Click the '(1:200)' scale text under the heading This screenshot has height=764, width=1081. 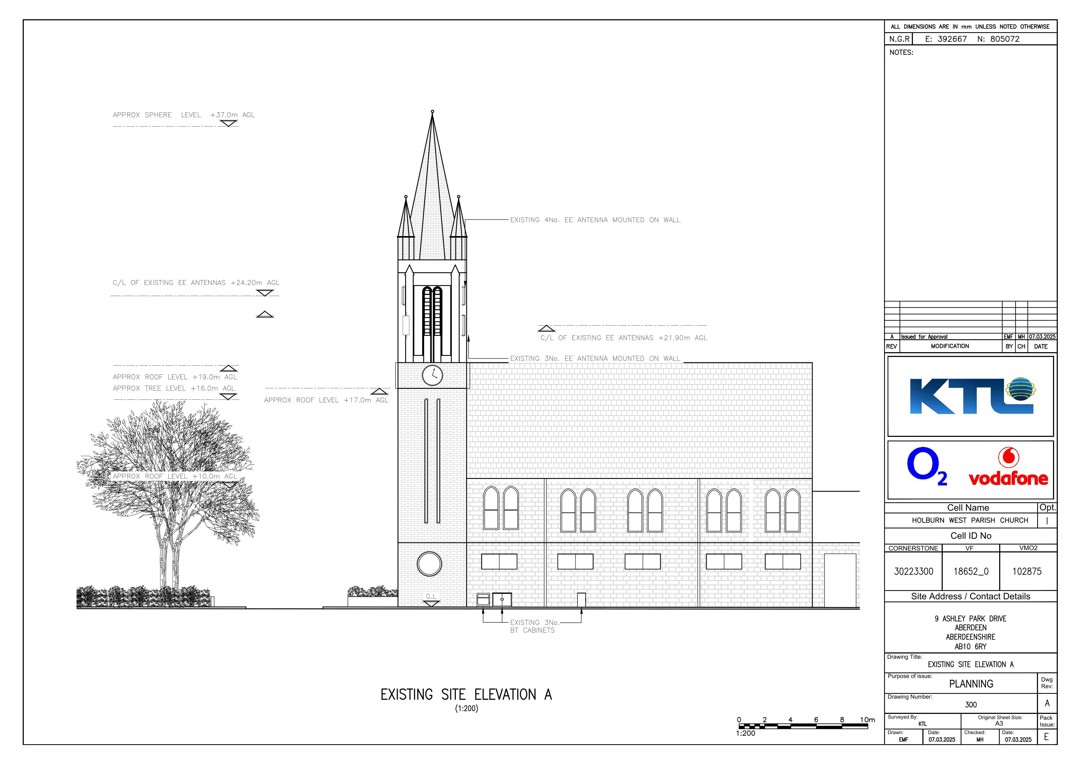(x=466, y=708)
